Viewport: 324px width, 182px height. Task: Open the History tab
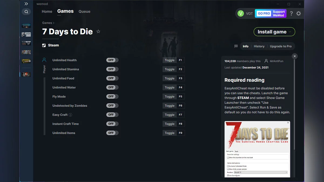[259, 46]
